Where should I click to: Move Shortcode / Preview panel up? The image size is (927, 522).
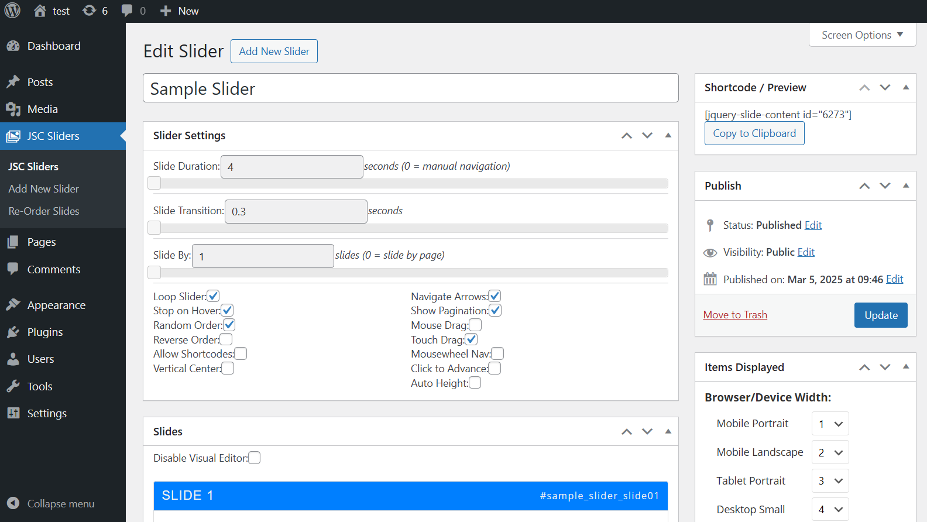coord(864,87)
